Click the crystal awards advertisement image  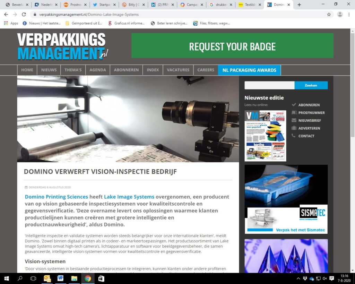point(286,256)
